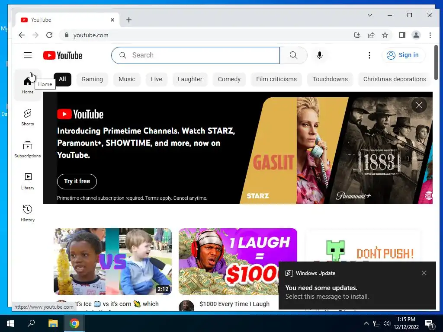The width and height of the screenshot is (443, 332).
Task: Close the Windows Update notification
Action: pos(424,273)
